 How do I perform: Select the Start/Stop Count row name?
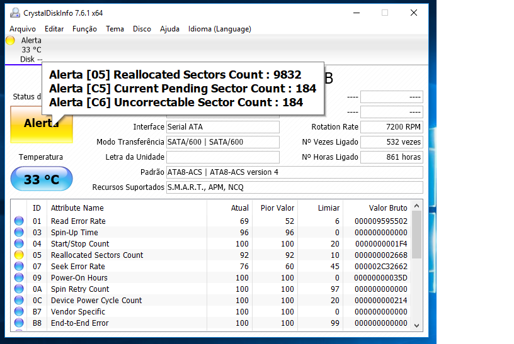(x=80, y=244)
